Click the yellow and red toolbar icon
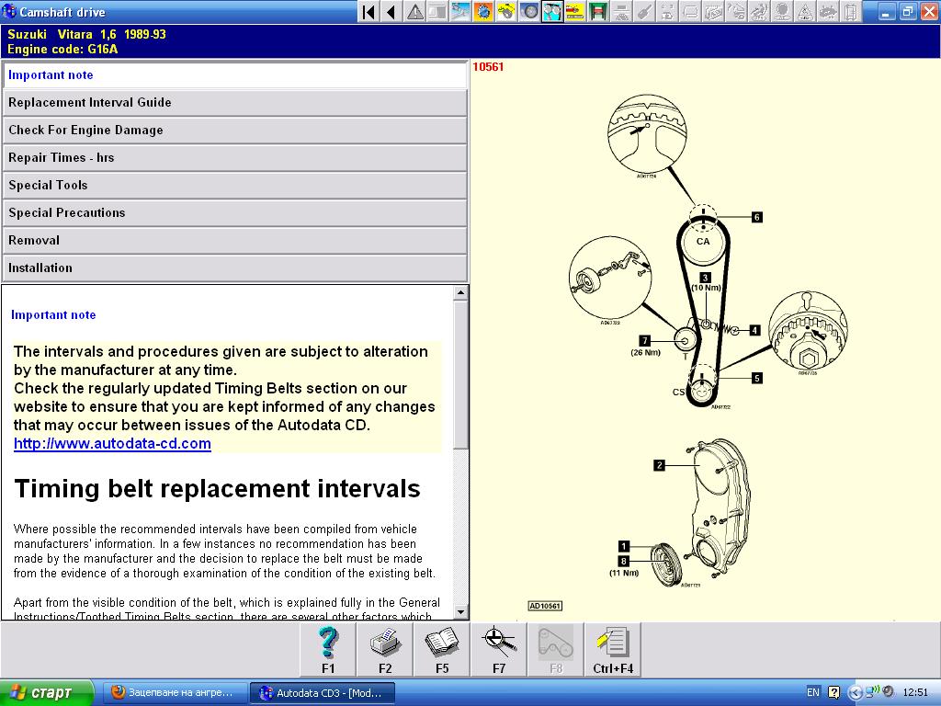 [575, 12]
